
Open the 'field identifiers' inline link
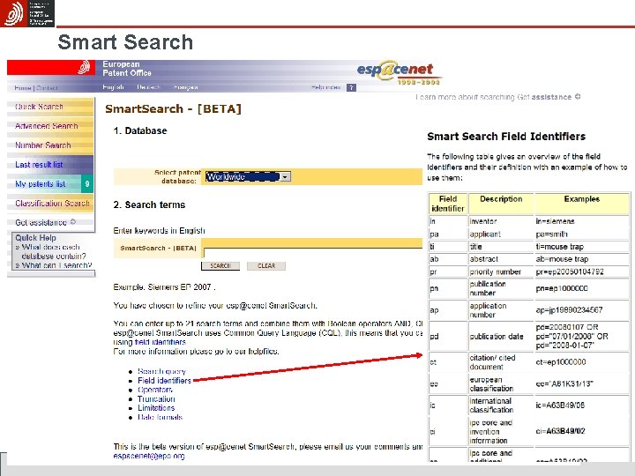click(161, 342)
